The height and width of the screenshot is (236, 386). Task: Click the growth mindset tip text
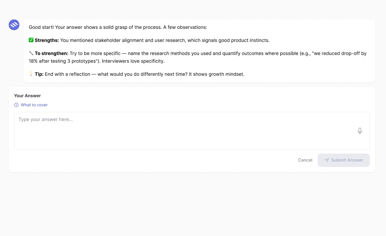pyautogui.click(x=144, y=74)
